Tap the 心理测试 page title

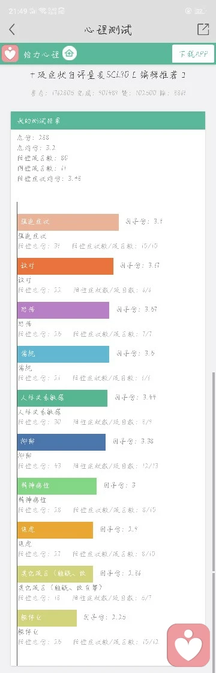(108, 30)
